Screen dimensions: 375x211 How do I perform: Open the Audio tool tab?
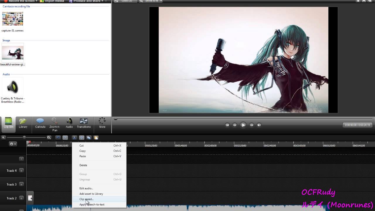pos(69,123)
